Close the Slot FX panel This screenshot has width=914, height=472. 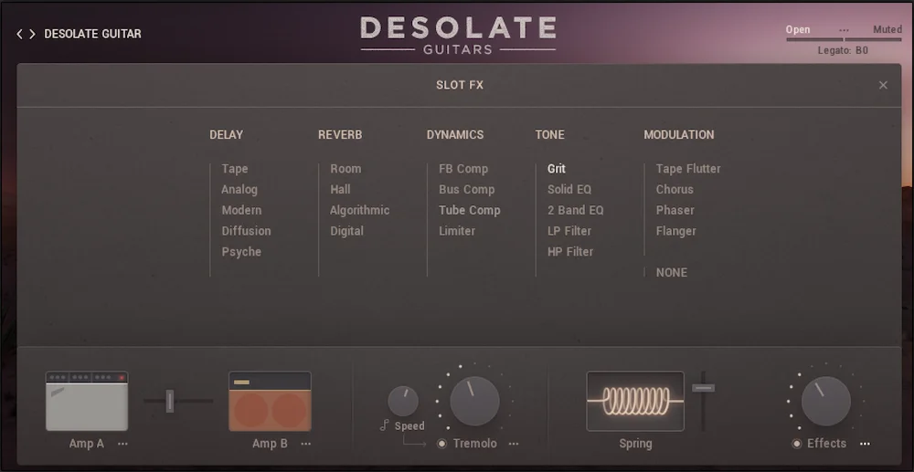[x=883, y=85]
